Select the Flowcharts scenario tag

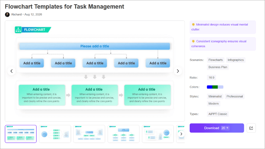pos(215,60)
